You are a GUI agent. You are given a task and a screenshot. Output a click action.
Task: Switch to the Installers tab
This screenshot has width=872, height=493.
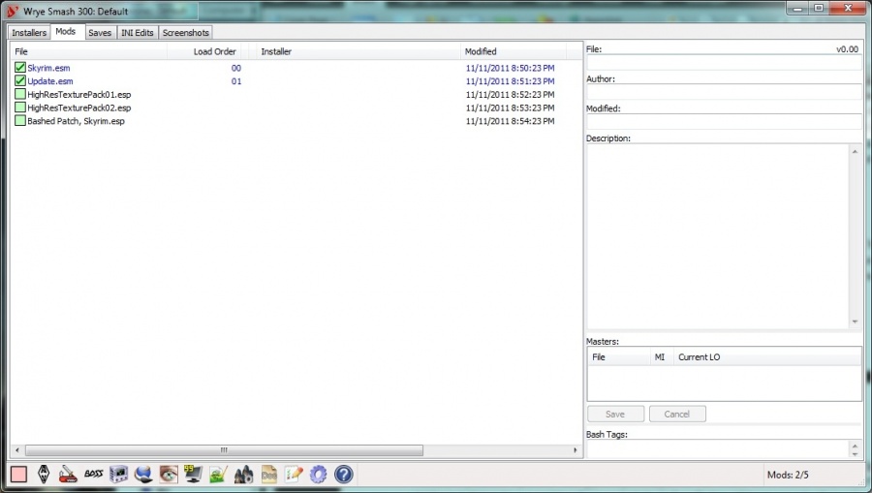pos(29,33)
